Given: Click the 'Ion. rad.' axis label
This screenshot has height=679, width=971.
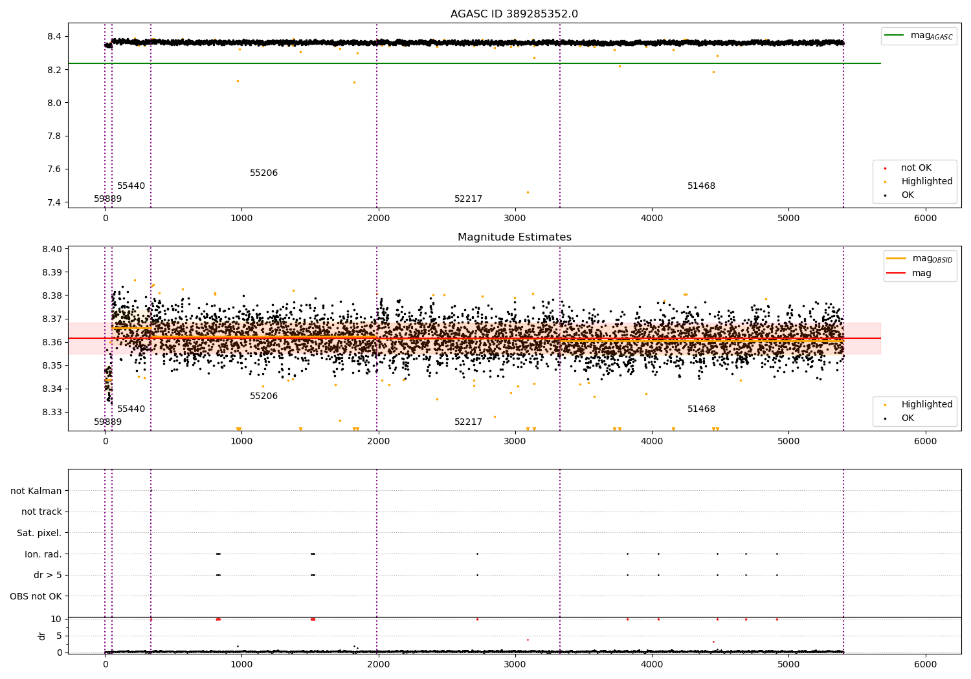Looking at the screenshot, I should pos(43,554).
